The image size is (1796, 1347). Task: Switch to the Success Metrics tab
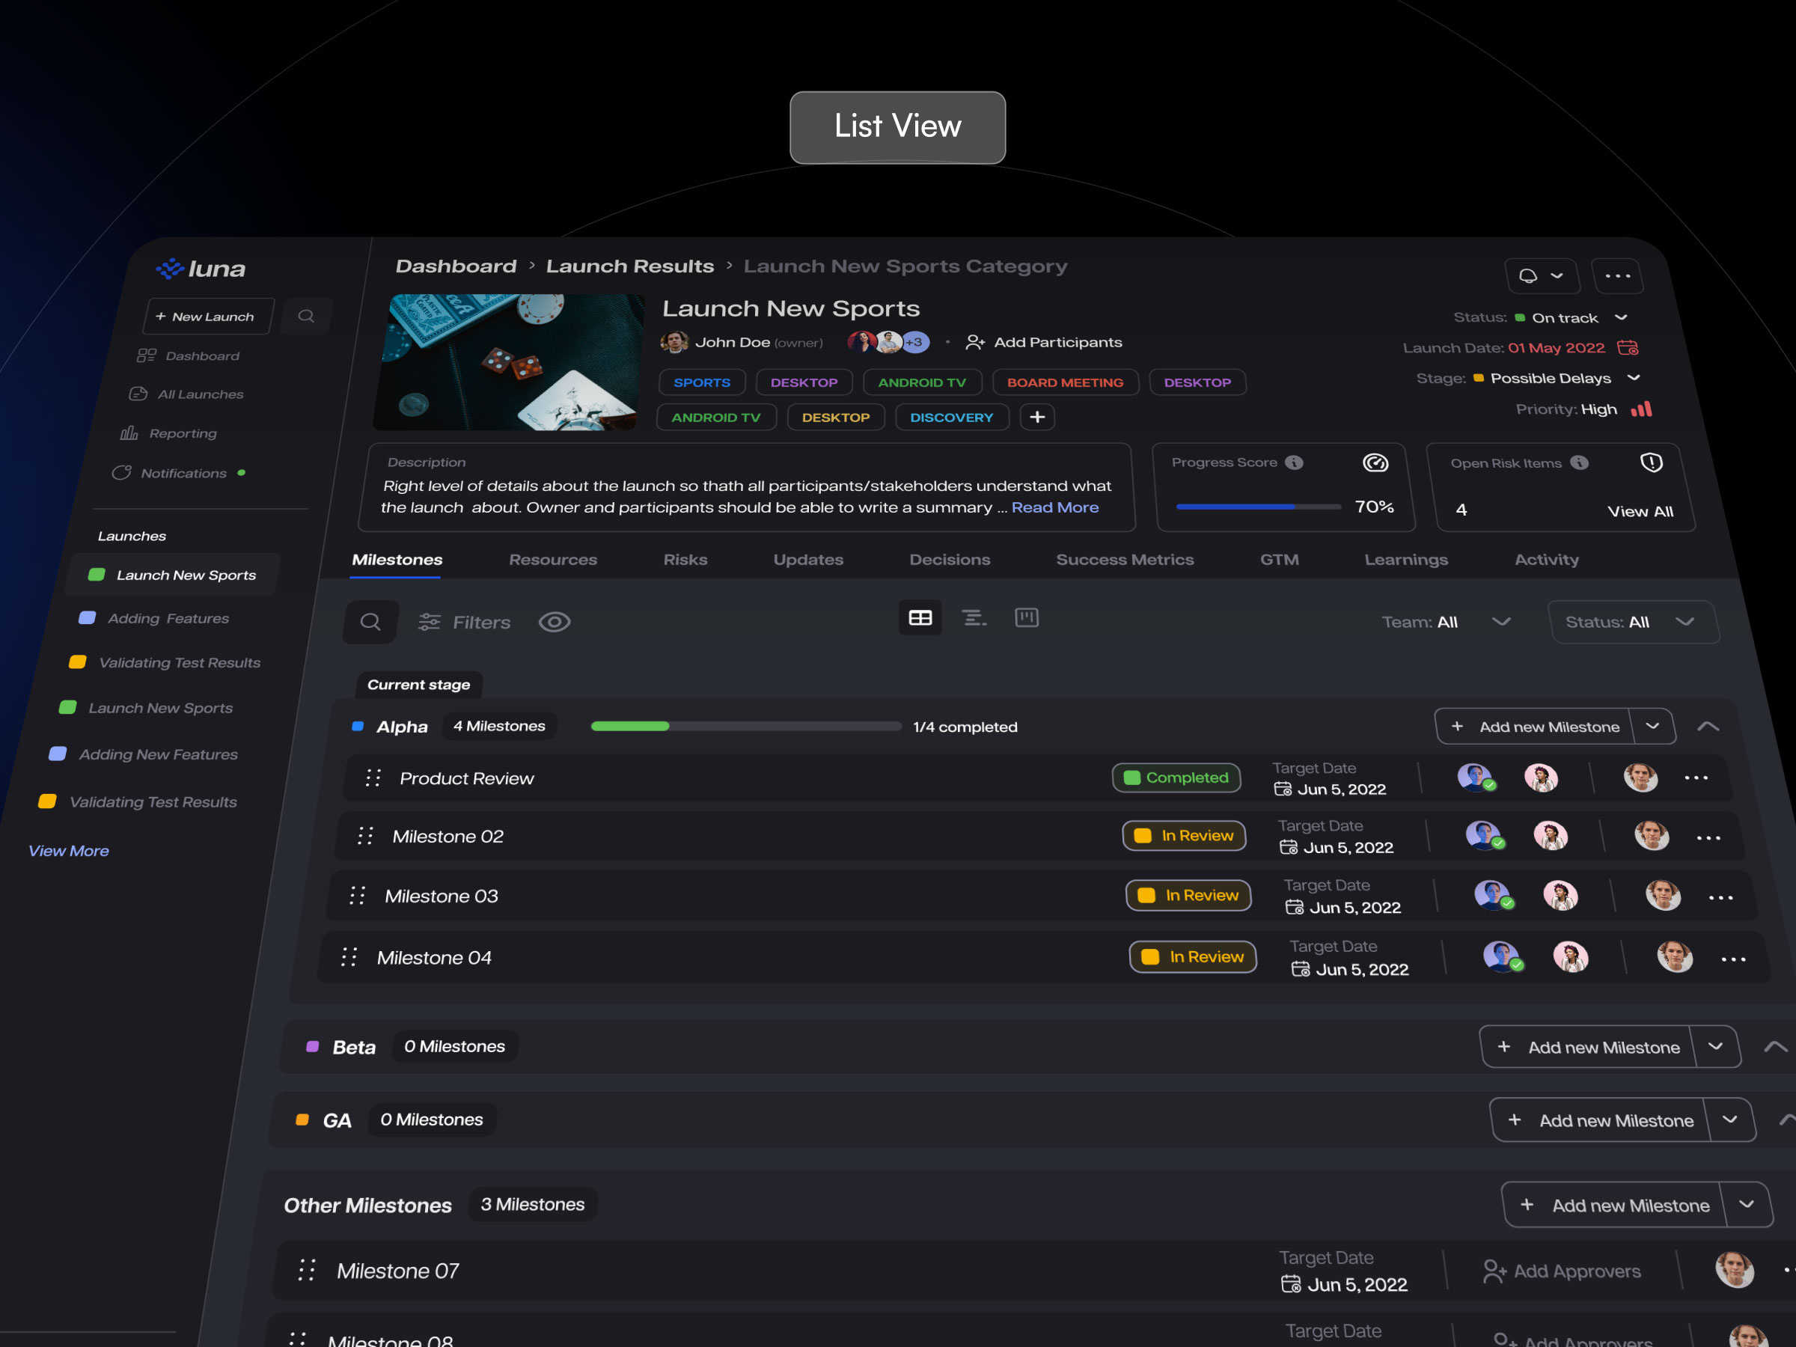pyautogui.click(x=1125, y=560)
